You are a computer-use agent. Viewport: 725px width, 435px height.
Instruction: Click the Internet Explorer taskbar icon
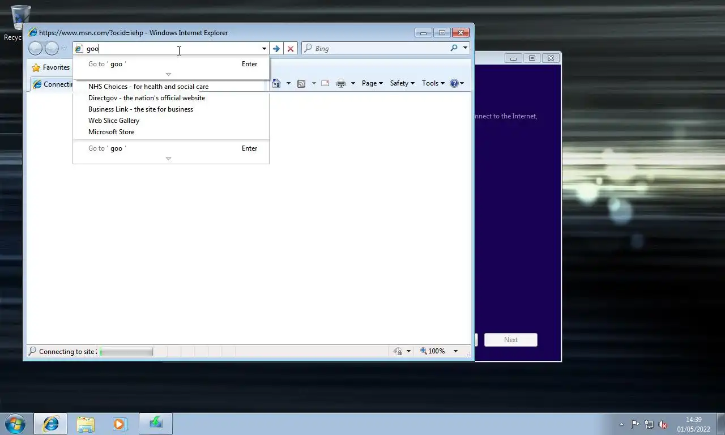click(x=50, y=424)
